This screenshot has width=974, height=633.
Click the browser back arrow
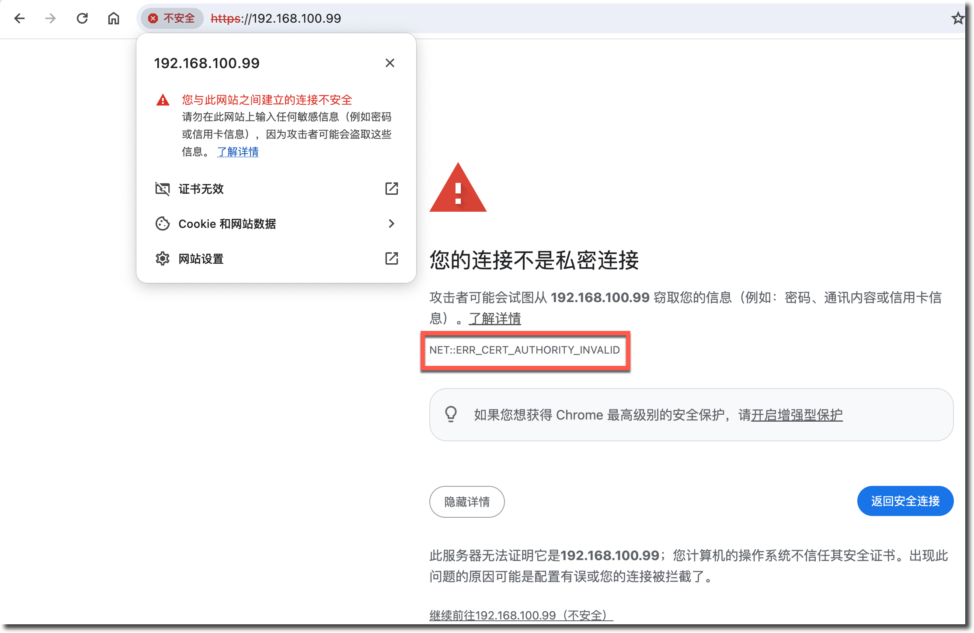tap(19, 18)
